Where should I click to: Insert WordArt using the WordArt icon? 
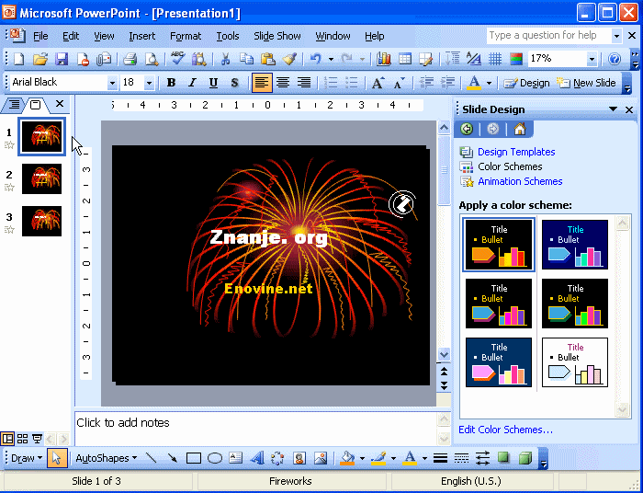[256, 458]
